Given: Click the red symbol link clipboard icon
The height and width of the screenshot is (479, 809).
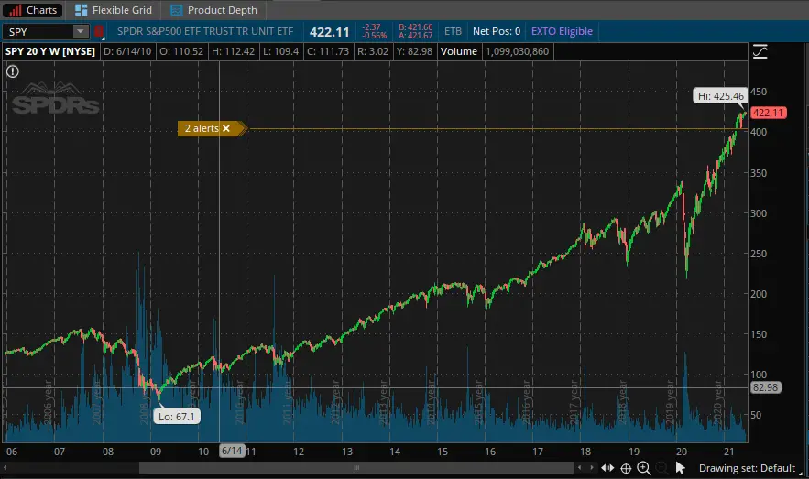Looking at the screenshot, I should pyautogui.click(x=99, y=32).
